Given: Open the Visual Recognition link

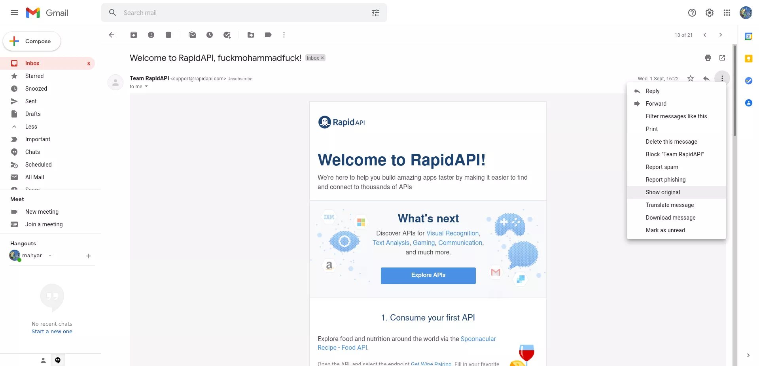Looking at the screenshot, I should [x=452, y=233].
